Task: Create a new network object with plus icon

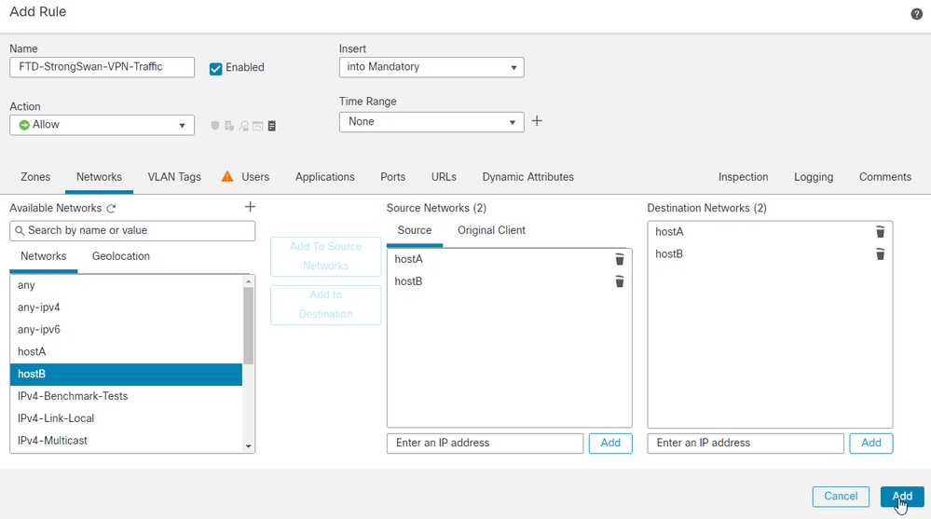Action: pos(250,207)
